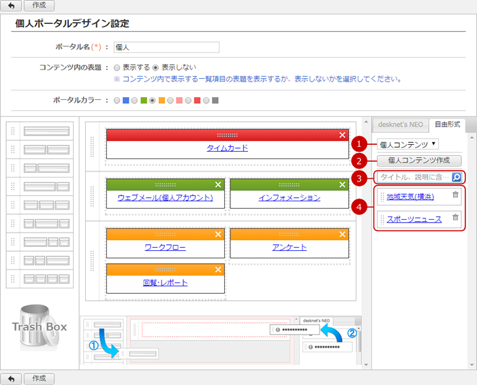Select 表示しない radio option
This screenshot has width=477, height=385.
pyautogui.click(x=155, y=67)
